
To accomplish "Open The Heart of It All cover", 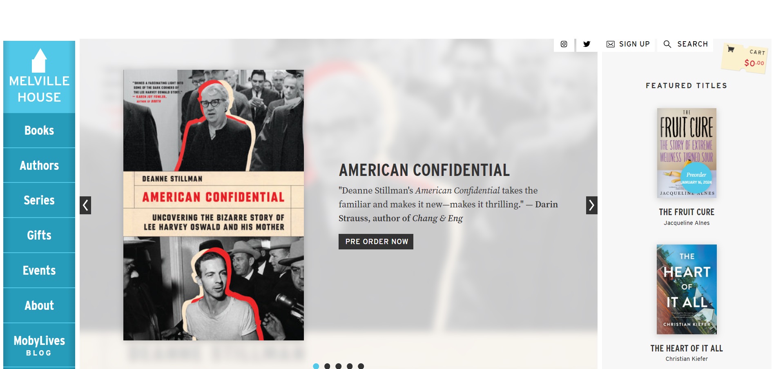I will (x=687, y=289).
